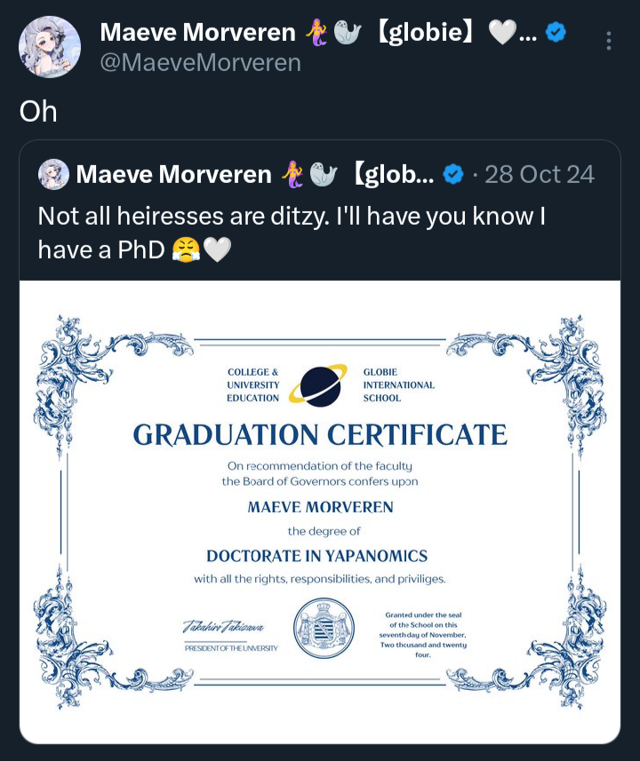Open the @MaeveMorveren handle link
Viewport: 640px width, 761px height.
pyautogui.click(x=200, y=63)
